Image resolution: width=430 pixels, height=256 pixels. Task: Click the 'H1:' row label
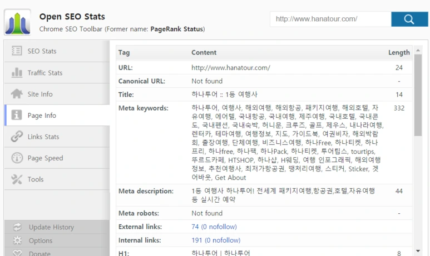[x=123, y=254]
